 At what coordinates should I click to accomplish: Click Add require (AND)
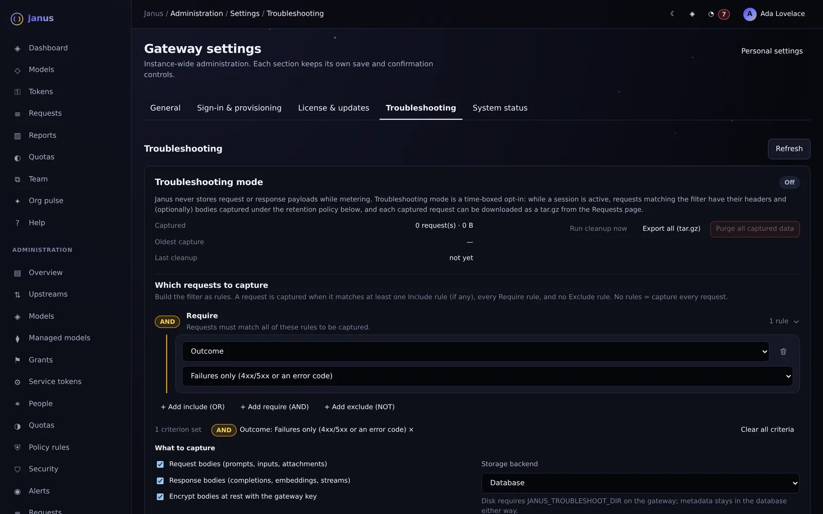click(274, 407)
